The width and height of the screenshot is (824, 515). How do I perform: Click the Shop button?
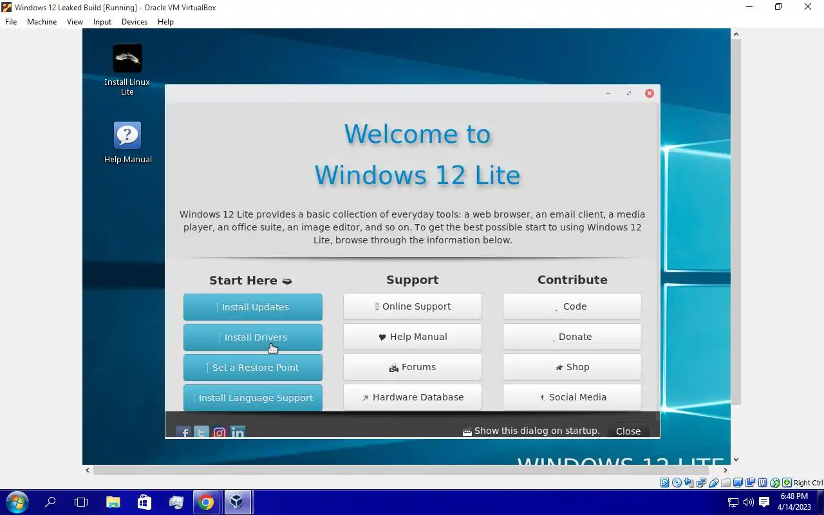(x=572, y=367)
